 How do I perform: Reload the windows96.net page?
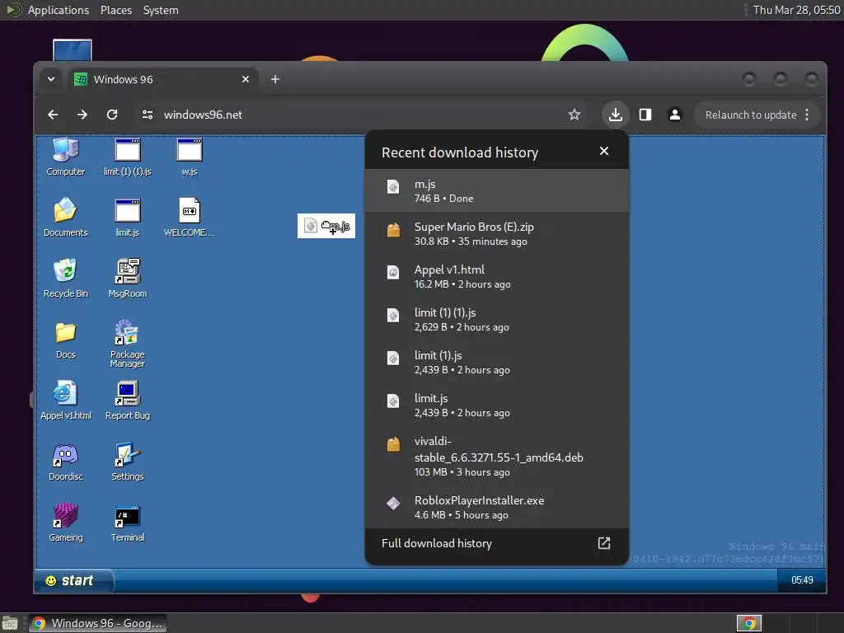click(x=112, y=115)
